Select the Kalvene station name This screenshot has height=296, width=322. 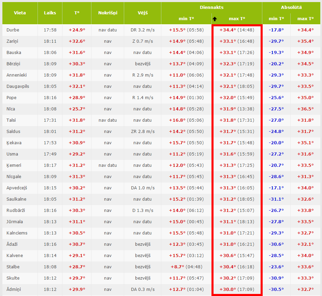pyautogui.click(x=15, y=255)
